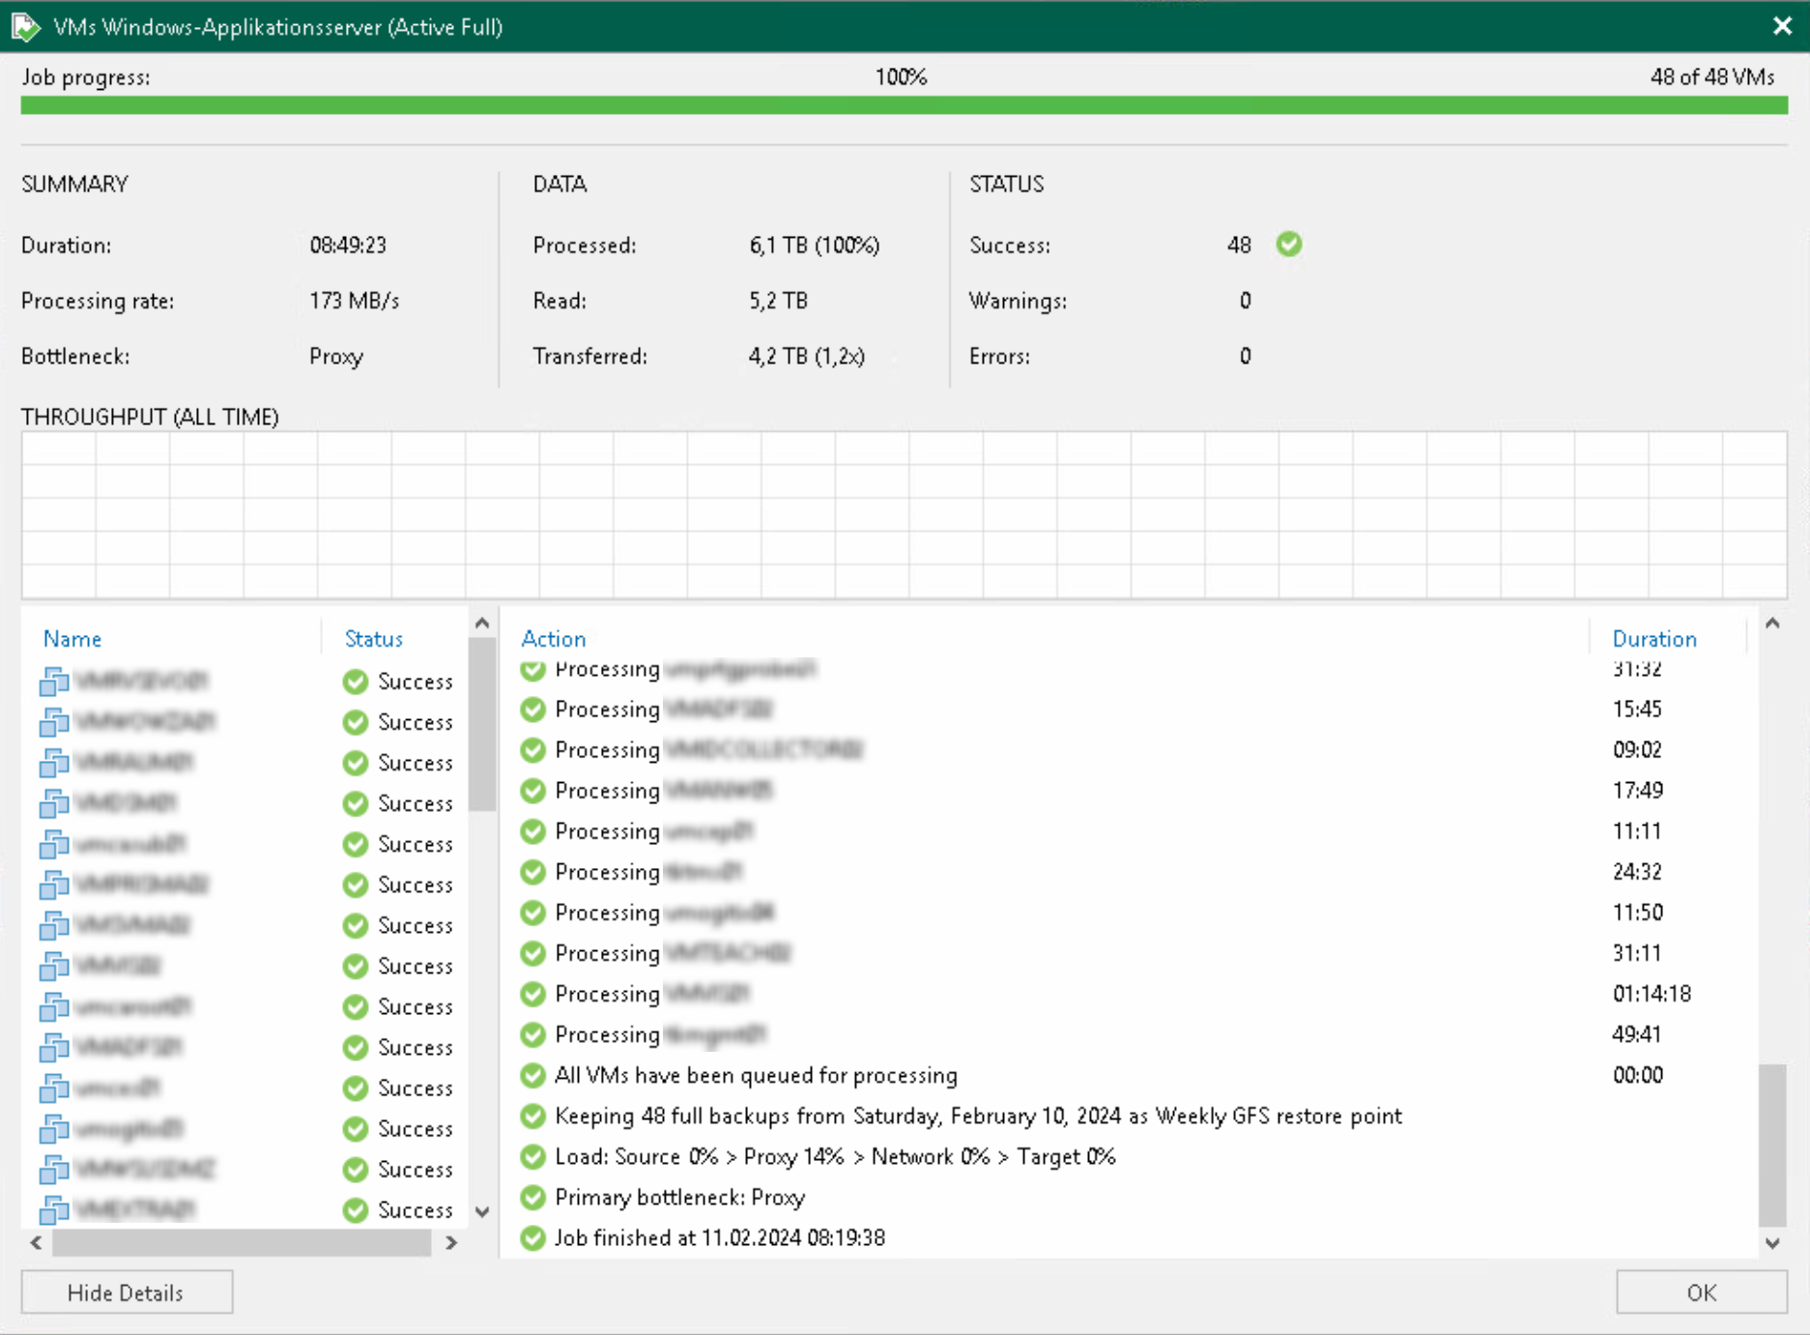Click the VM icon on the first list row
The height and width of the screenshot is (1335, 1810).
[x=53, y=681]
